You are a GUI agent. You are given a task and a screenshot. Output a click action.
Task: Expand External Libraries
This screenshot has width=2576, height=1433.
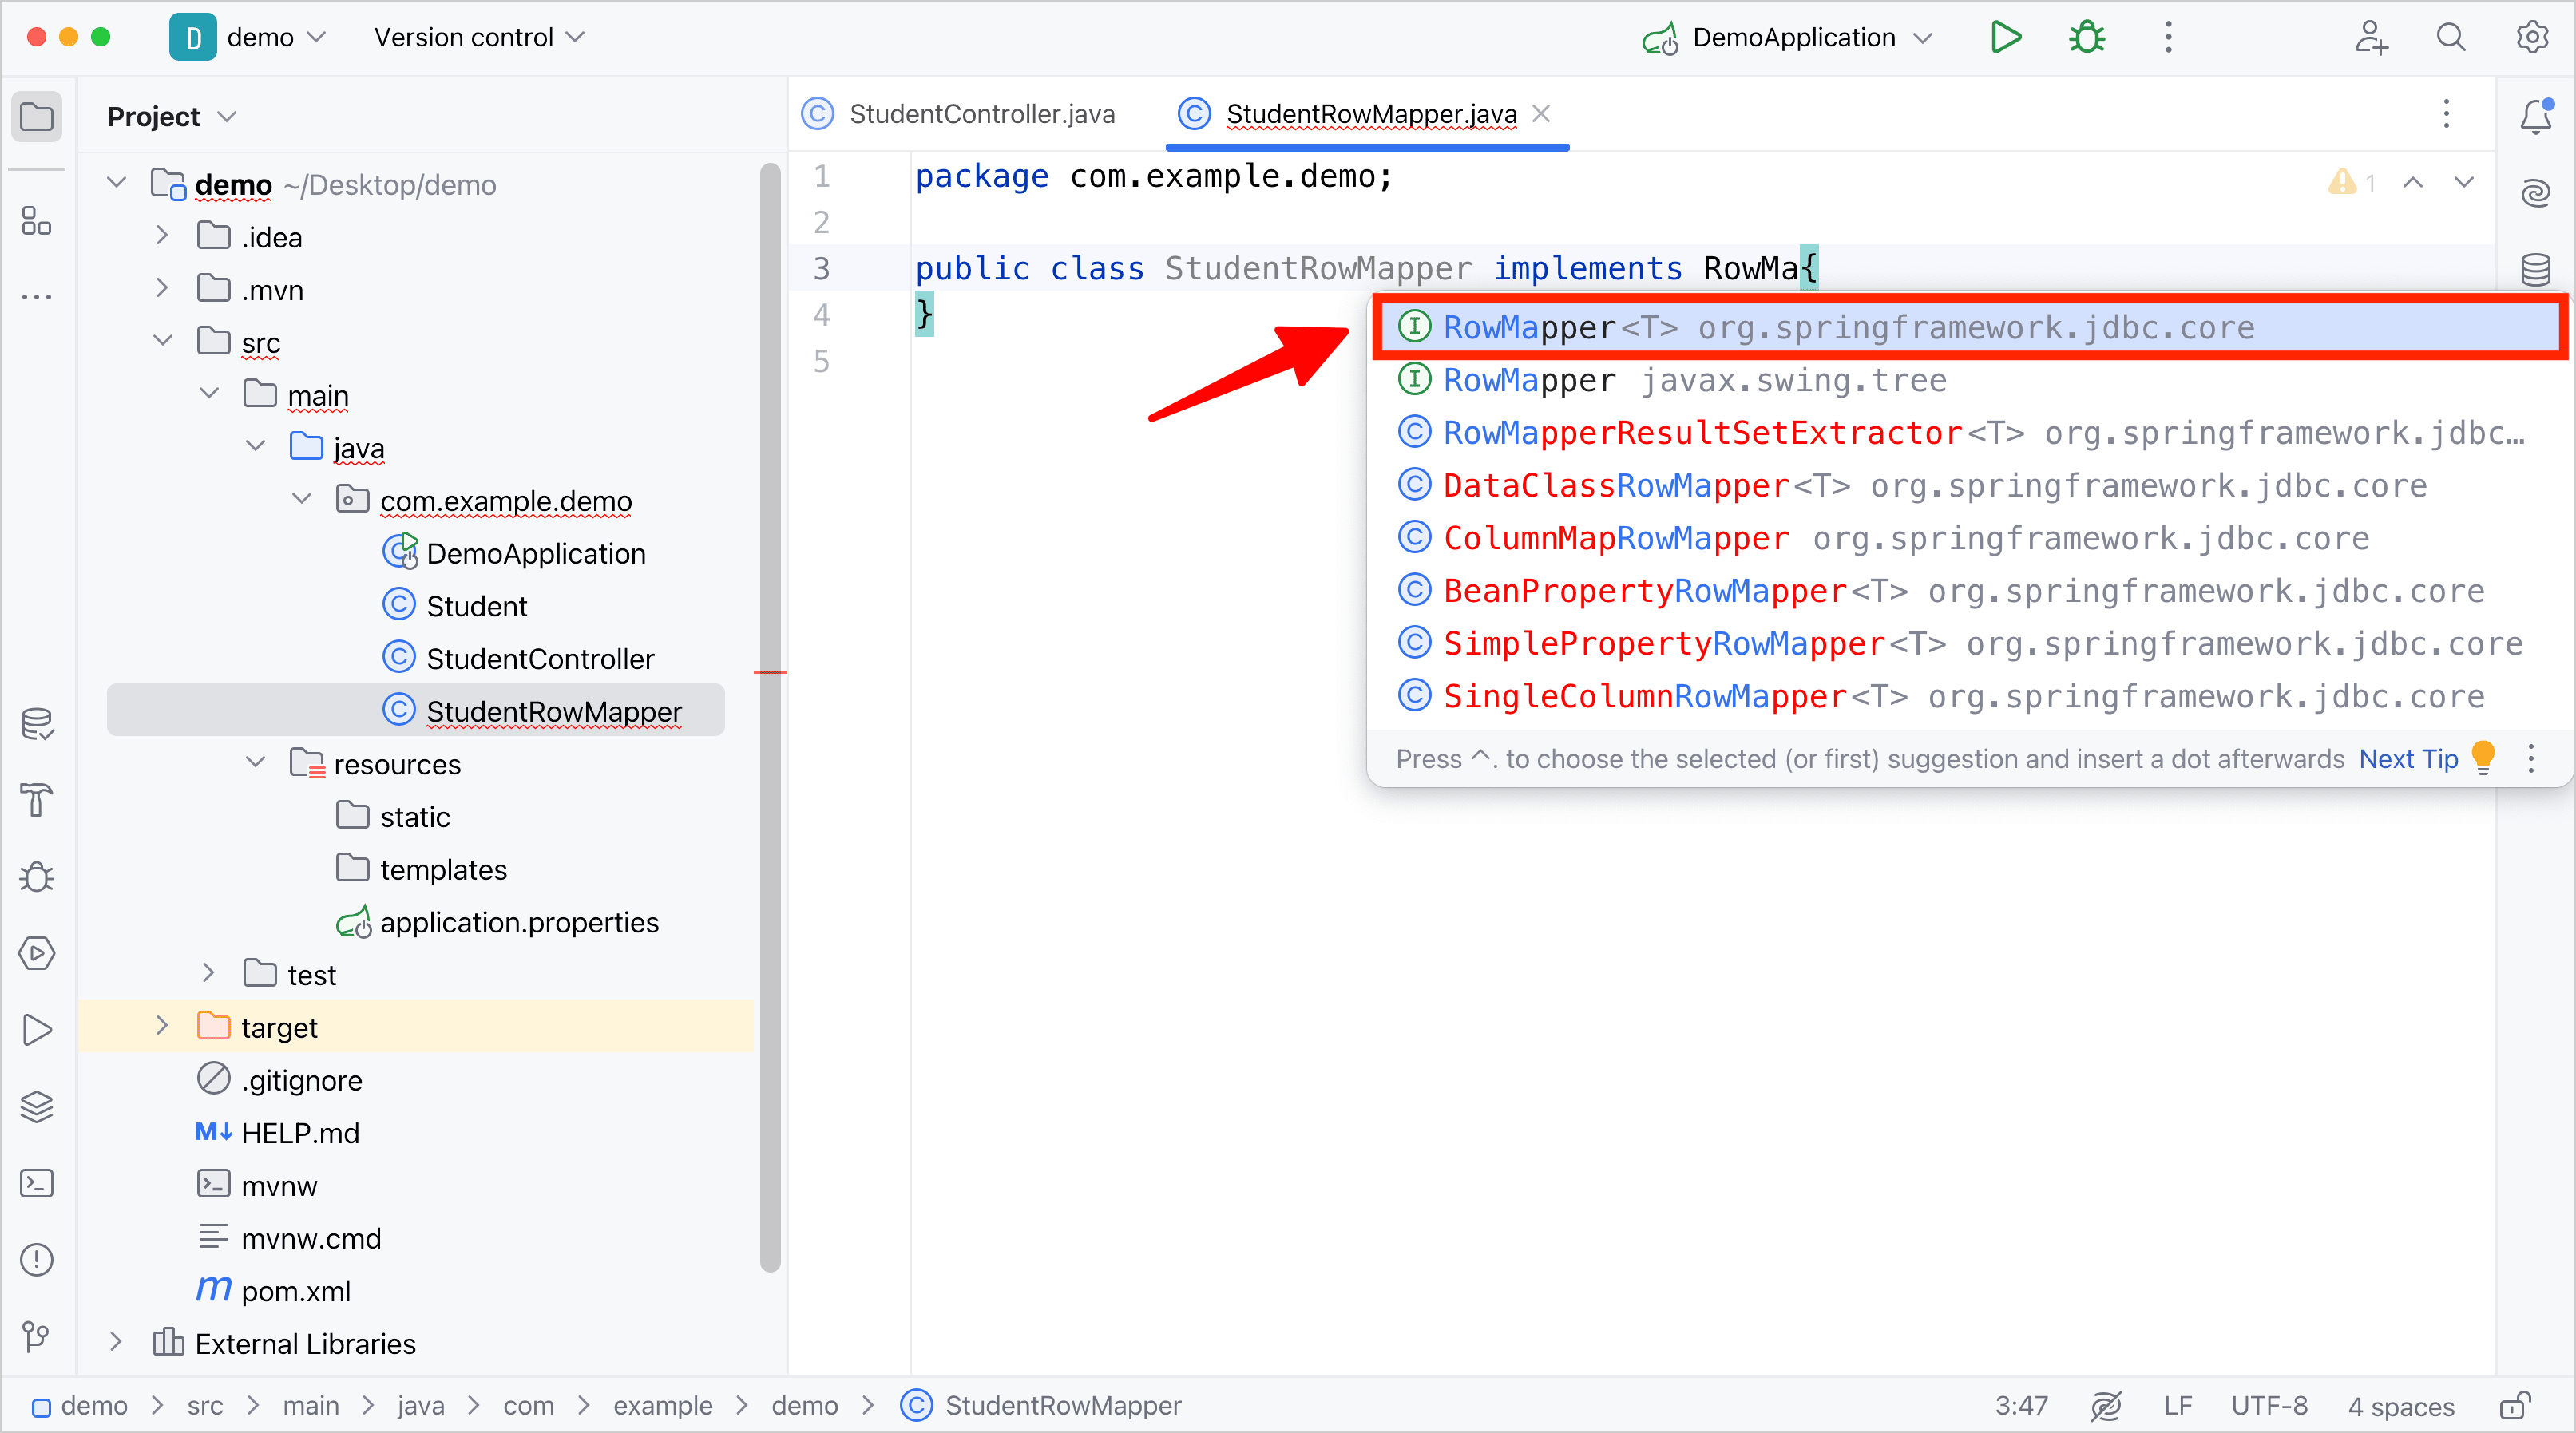(116, 1342)
